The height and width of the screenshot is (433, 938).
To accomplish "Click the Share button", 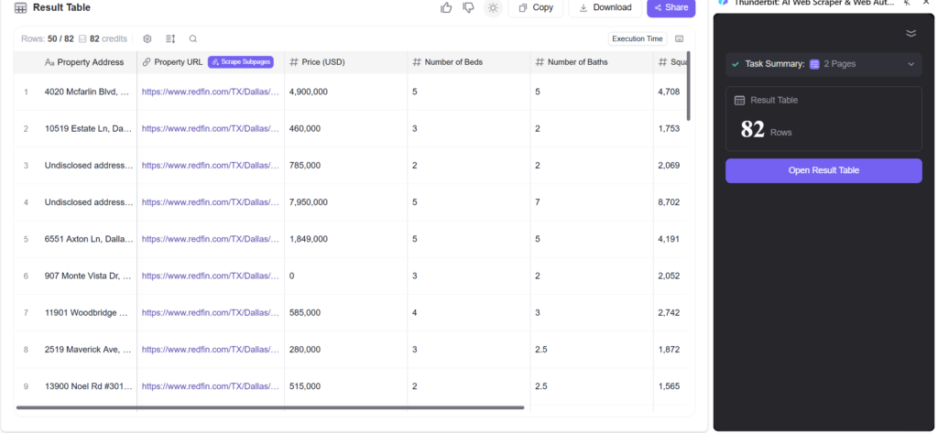I will pos(671,7).
